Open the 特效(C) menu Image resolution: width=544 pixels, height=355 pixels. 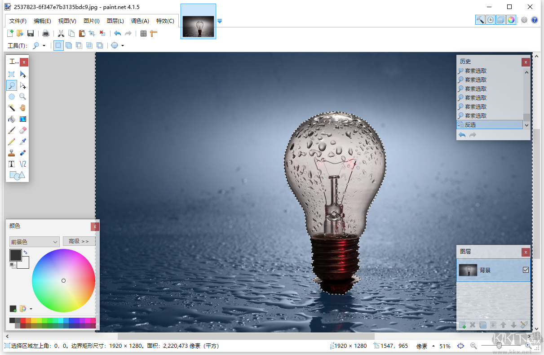(164, 21)
